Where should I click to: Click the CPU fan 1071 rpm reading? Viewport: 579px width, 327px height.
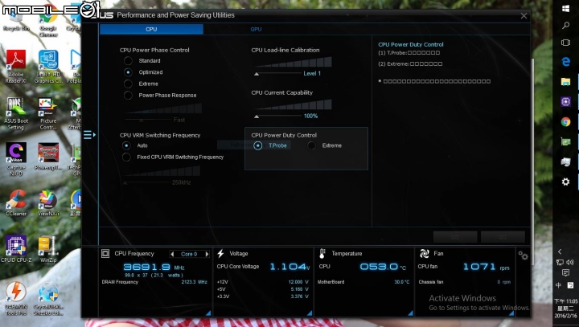(479, 267)
